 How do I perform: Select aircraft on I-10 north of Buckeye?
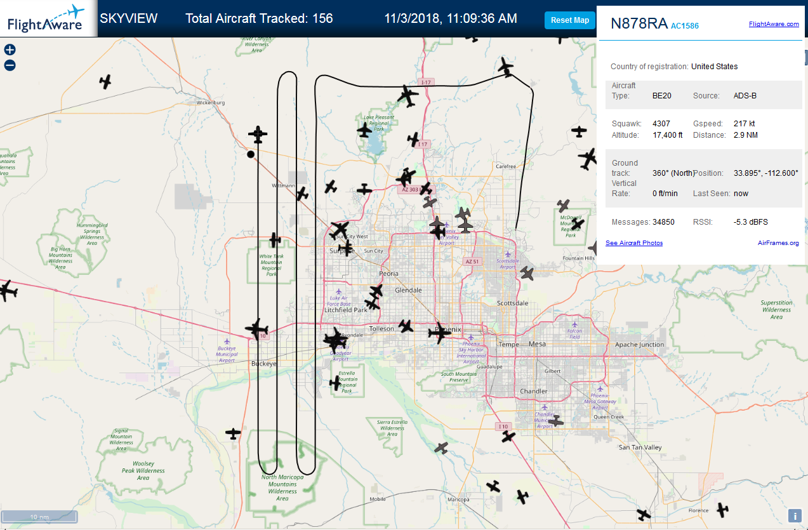pyautogui.click(x=257, y=328)
